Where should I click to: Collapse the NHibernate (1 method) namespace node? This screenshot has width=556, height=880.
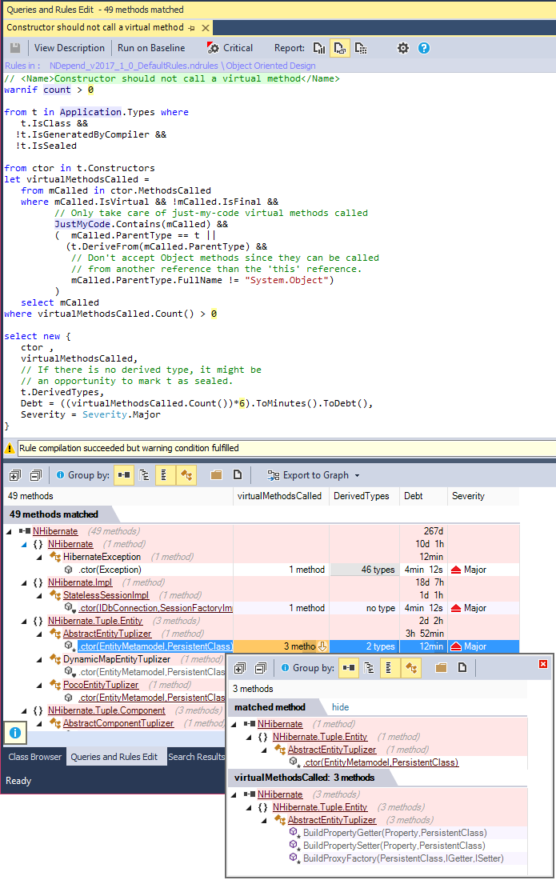[24, 544]
